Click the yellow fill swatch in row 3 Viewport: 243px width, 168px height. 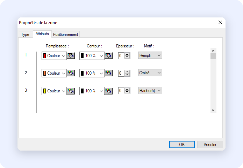[45, 91]
